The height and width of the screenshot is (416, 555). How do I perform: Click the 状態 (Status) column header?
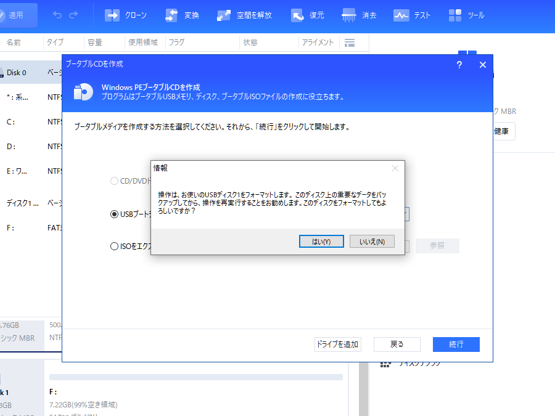coord(250,43)
